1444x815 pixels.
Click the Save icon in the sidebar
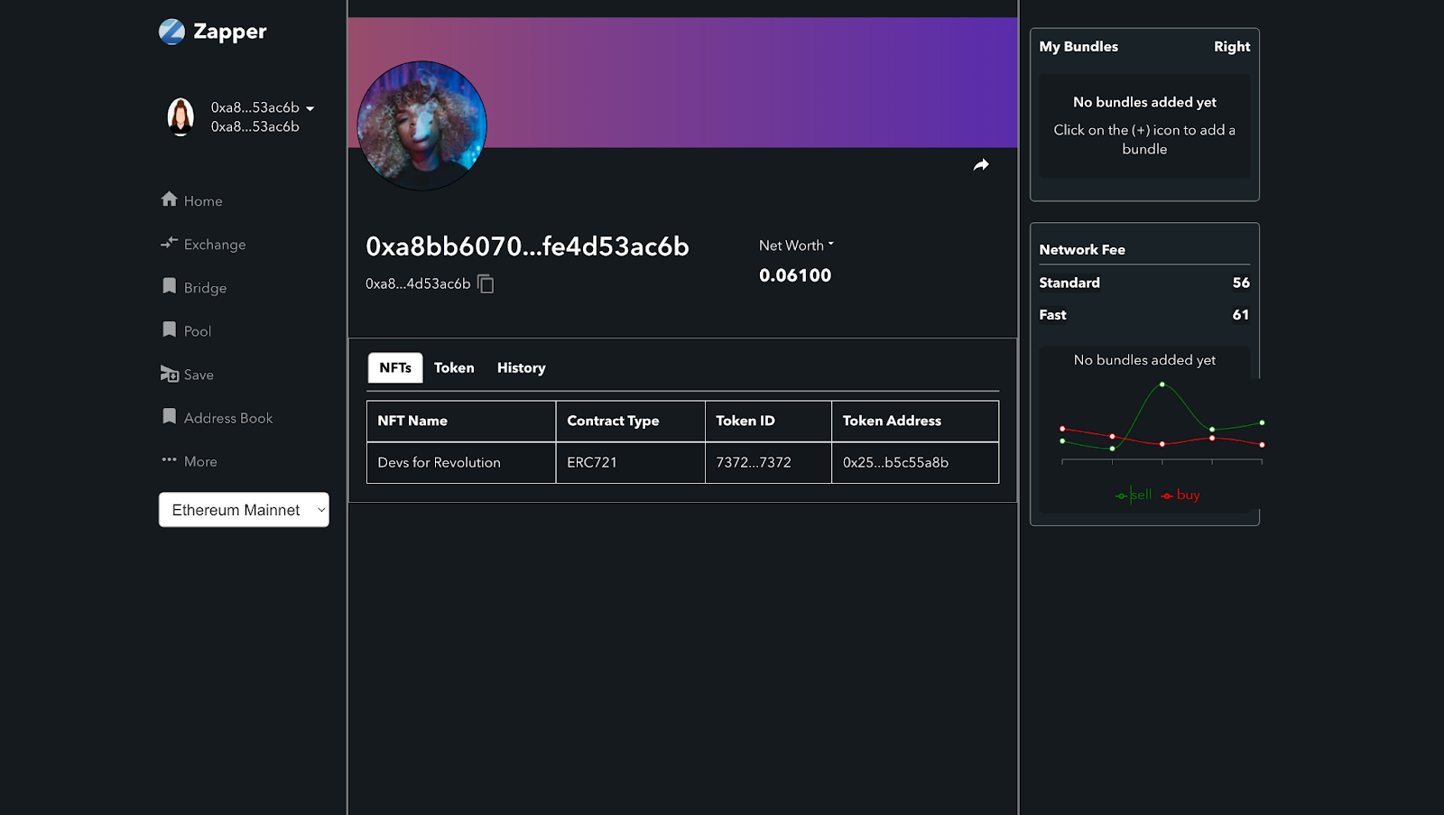169,374
